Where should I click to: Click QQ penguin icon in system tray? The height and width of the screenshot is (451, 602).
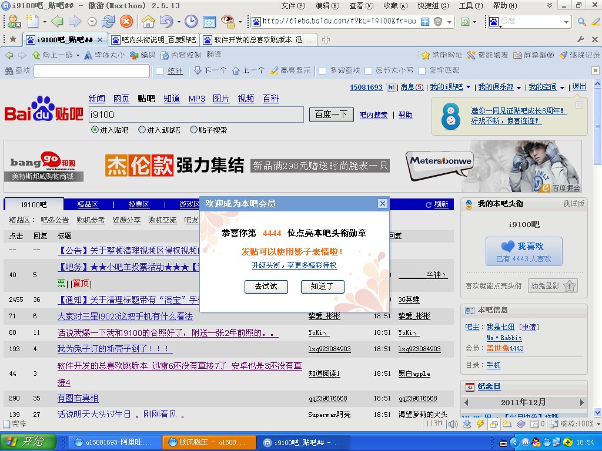point(536,442)
